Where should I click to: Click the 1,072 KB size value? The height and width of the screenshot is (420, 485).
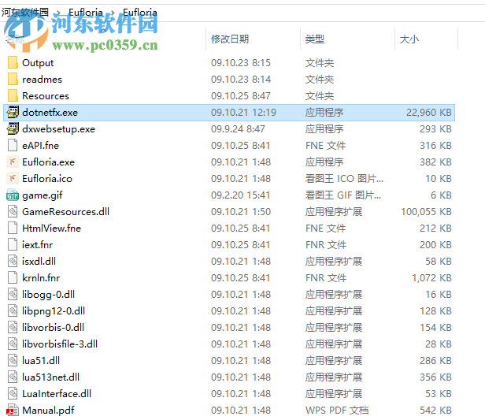tap(431, 278)
